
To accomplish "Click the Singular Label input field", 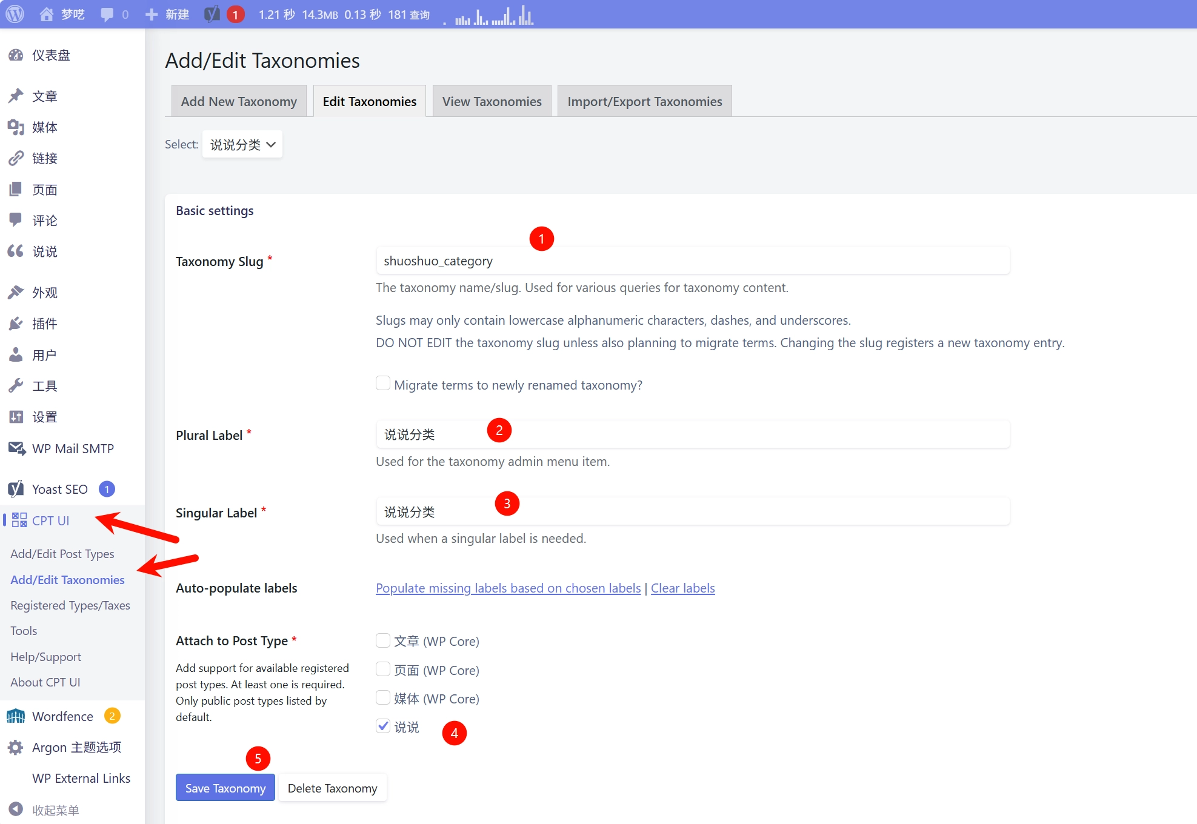I will [x=693, y=512].
